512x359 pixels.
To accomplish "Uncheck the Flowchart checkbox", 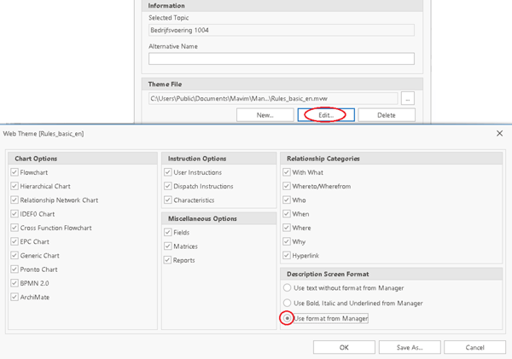I will click(15, 172).
